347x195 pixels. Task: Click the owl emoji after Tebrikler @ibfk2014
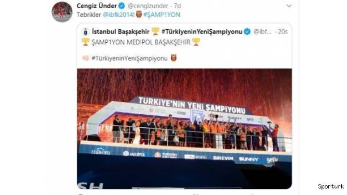point(139,14)
